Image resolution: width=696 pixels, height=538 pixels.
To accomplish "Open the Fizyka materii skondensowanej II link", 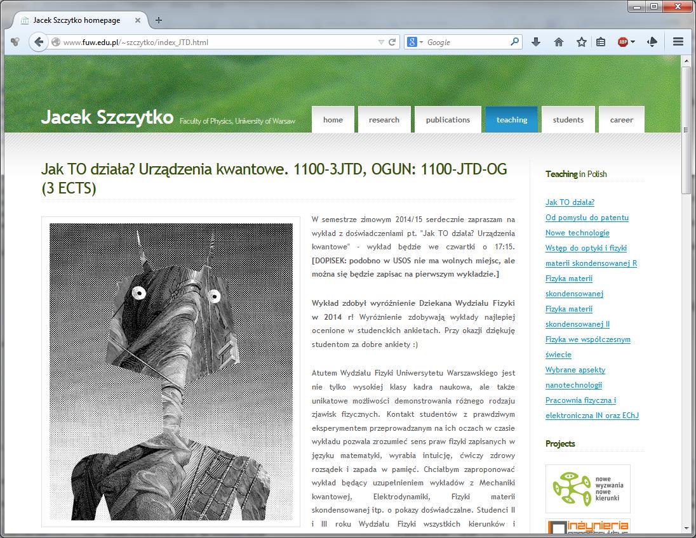I will [577, 317].
